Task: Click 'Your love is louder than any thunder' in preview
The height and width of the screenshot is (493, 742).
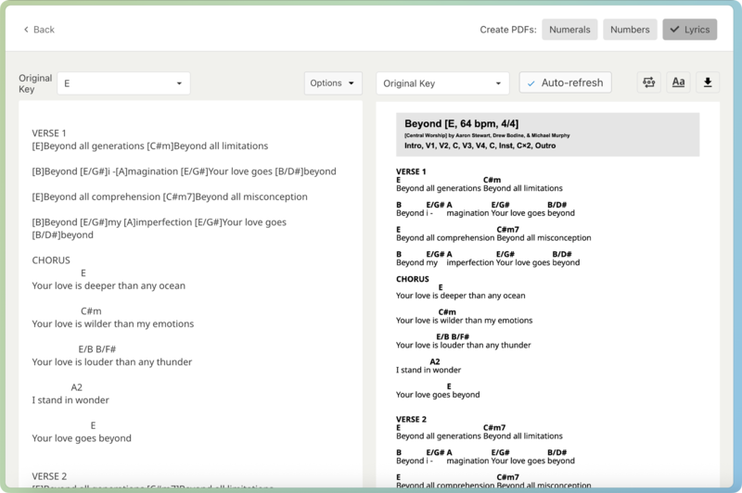Action: [463, 346]
